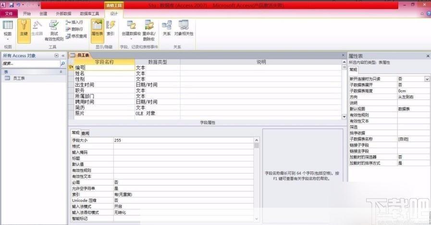Select the 设计 ribbon tab
The height and width of the screenshot is (225, 431).
[x=114, y=13]
